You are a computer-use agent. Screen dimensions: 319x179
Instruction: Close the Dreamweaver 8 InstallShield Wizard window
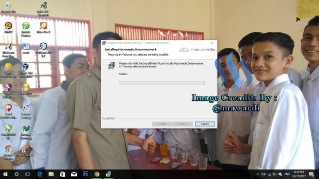click(x=212, y=43)
